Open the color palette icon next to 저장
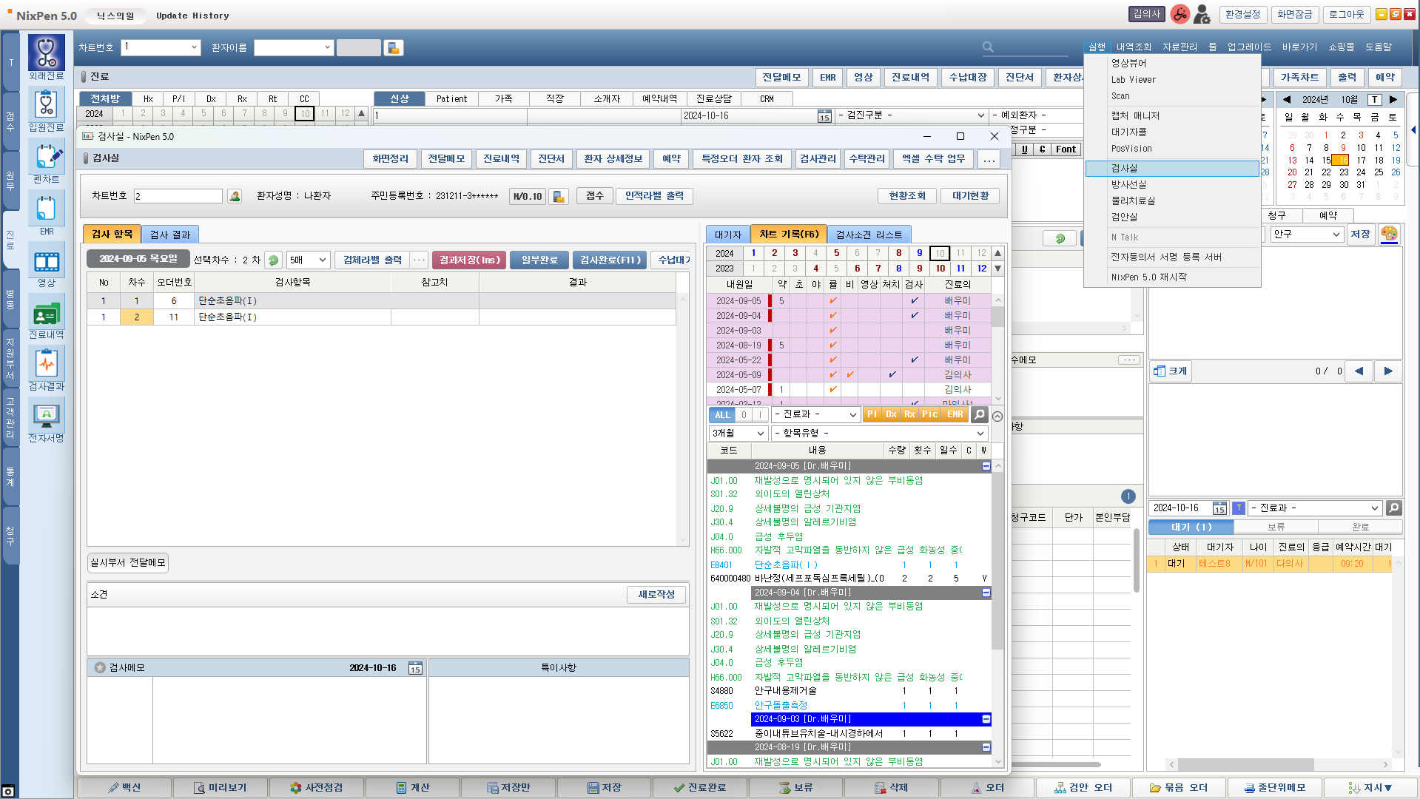 tap(1389, 235)
